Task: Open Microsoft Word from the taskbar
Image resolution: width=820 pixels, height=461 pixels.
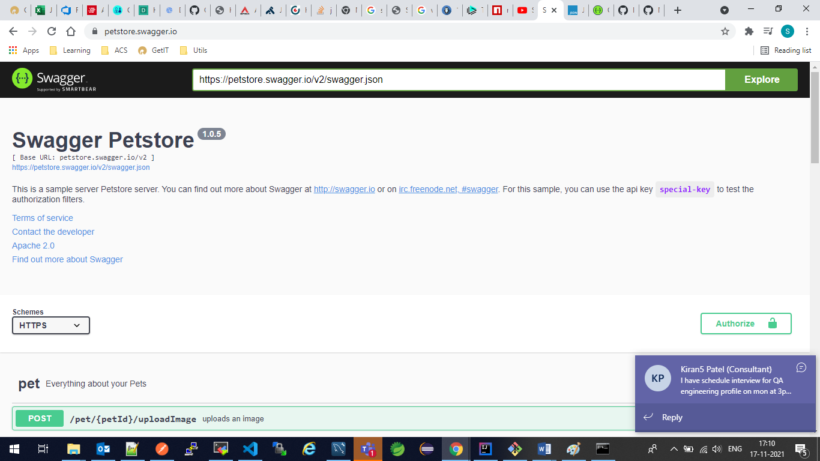Action: (544, 448)
